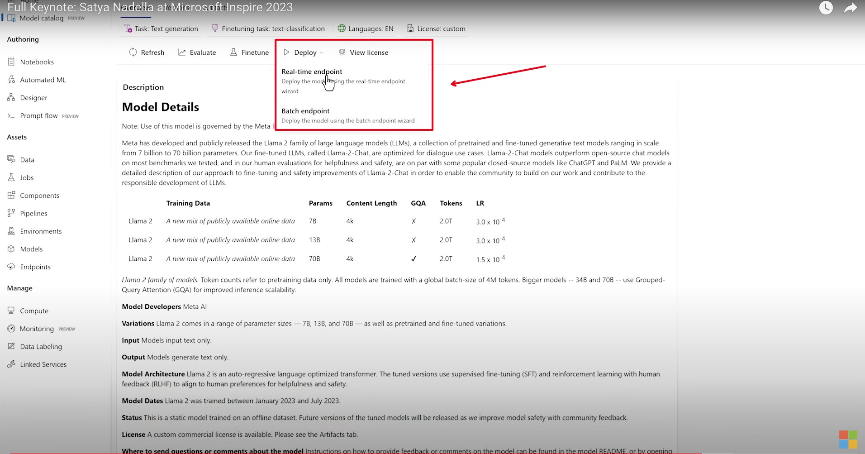865x454 pixels.
Task: Click the Notebooks sidebar icon
Action: pos(11,62)
